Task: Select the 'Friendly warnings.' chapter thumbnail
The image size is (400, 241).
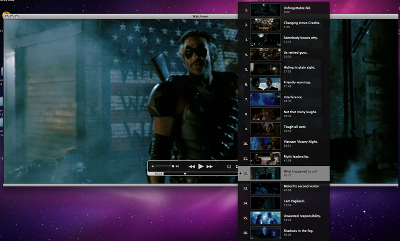Action: 265,84
